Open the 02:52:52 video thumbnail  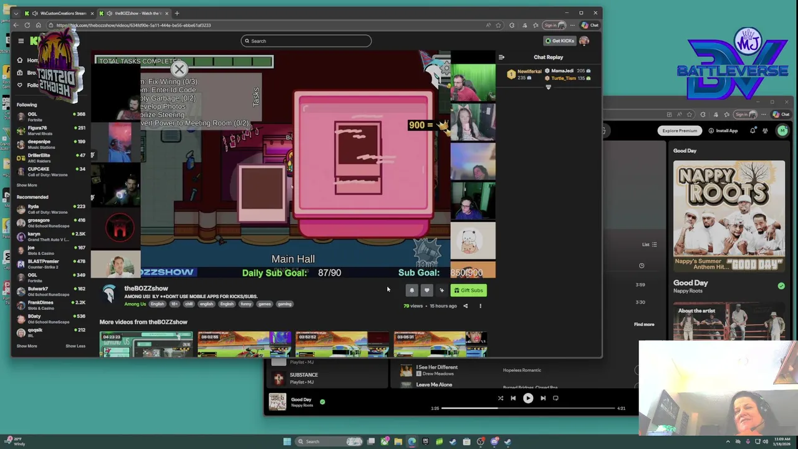(342, 345)
